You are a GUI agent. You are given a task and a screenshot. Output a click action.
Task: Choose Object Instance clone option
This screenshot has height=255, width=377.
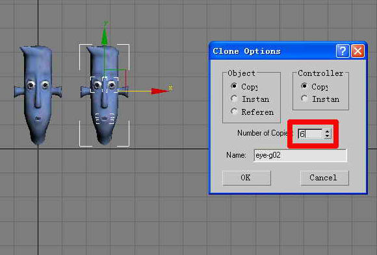[x=234, y=99]
